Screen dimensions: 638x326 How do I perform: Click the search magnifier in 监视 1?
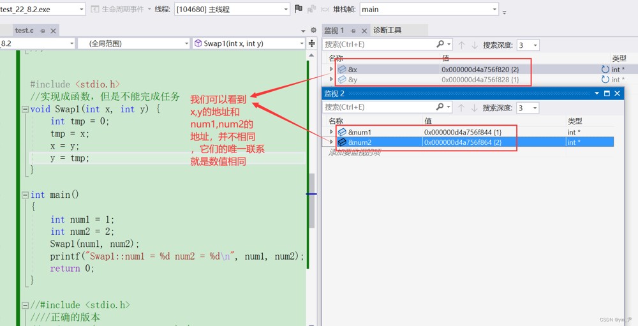click(x=440, y=44)
